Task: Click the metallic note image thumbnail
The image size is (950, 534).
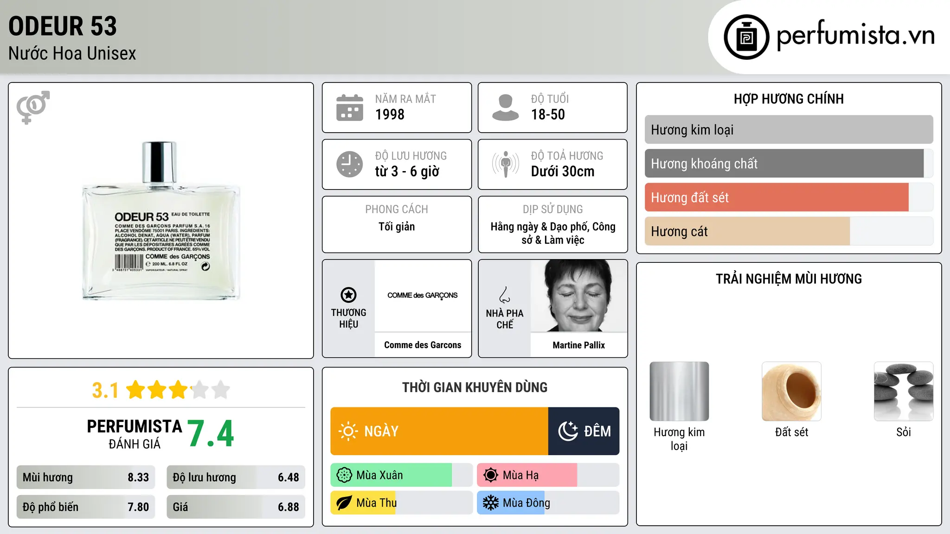Action: (x=679, y=391)
